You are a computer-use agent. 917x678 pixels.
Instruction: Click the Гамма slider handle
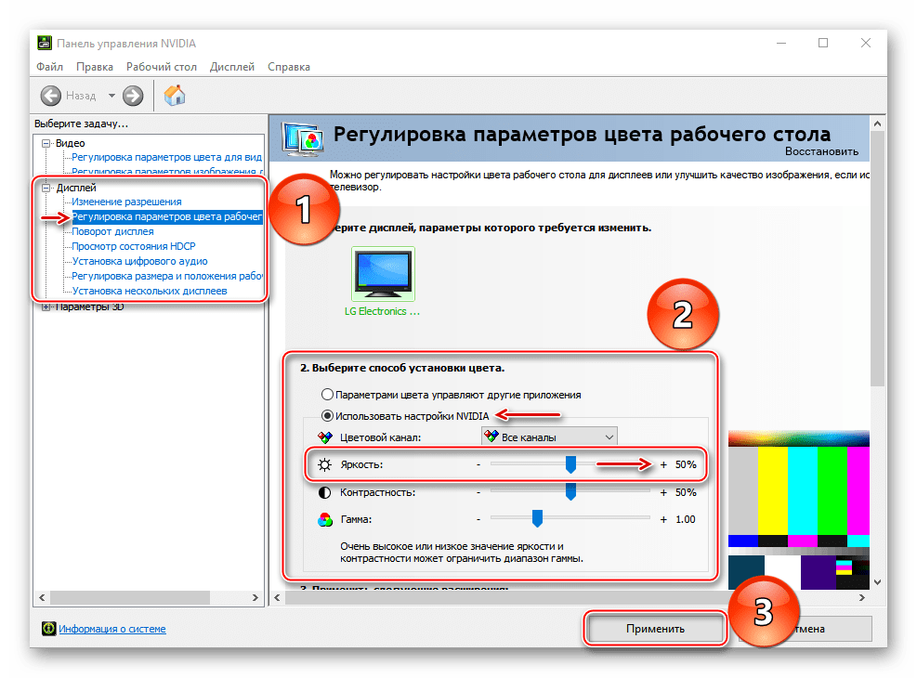(537, 518)
